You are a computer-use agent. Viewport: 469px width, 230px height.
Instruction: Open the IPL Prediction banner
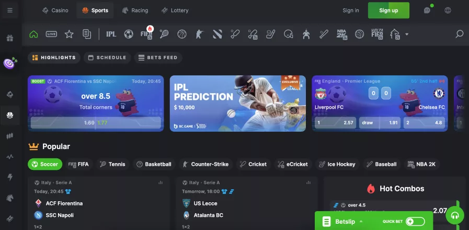(238, 103)
